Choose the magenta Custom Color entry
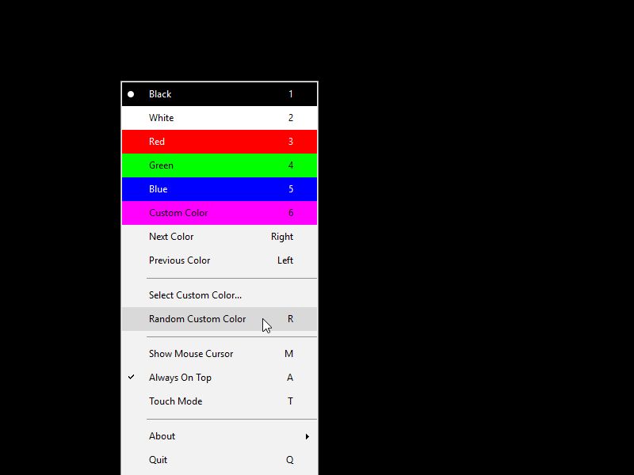 tap(220, 213)
